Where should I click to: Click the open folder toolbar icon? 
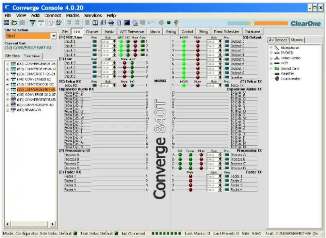coord(14,23)
